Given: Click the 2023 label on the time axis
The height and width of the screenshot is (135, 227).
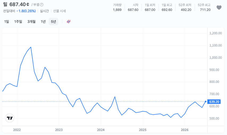Looking at the screenshot, I should point(59,130).
